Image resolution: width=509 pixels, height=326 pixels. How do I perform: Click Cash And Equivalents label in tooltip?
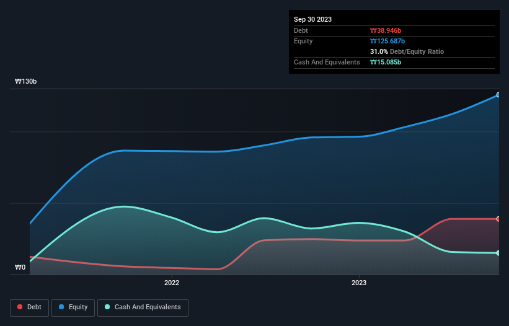click(x=327, y=62)
